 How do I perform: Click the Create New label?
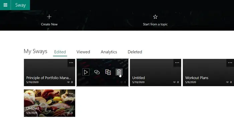[x=49, y=24]
